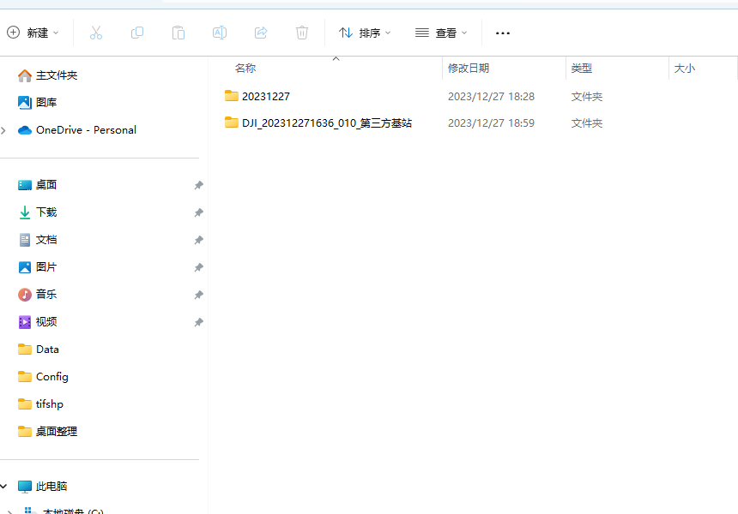Open 图库 in sidebar
The width and height of the screenshot is (738, 514).
(x=37, y=103)
